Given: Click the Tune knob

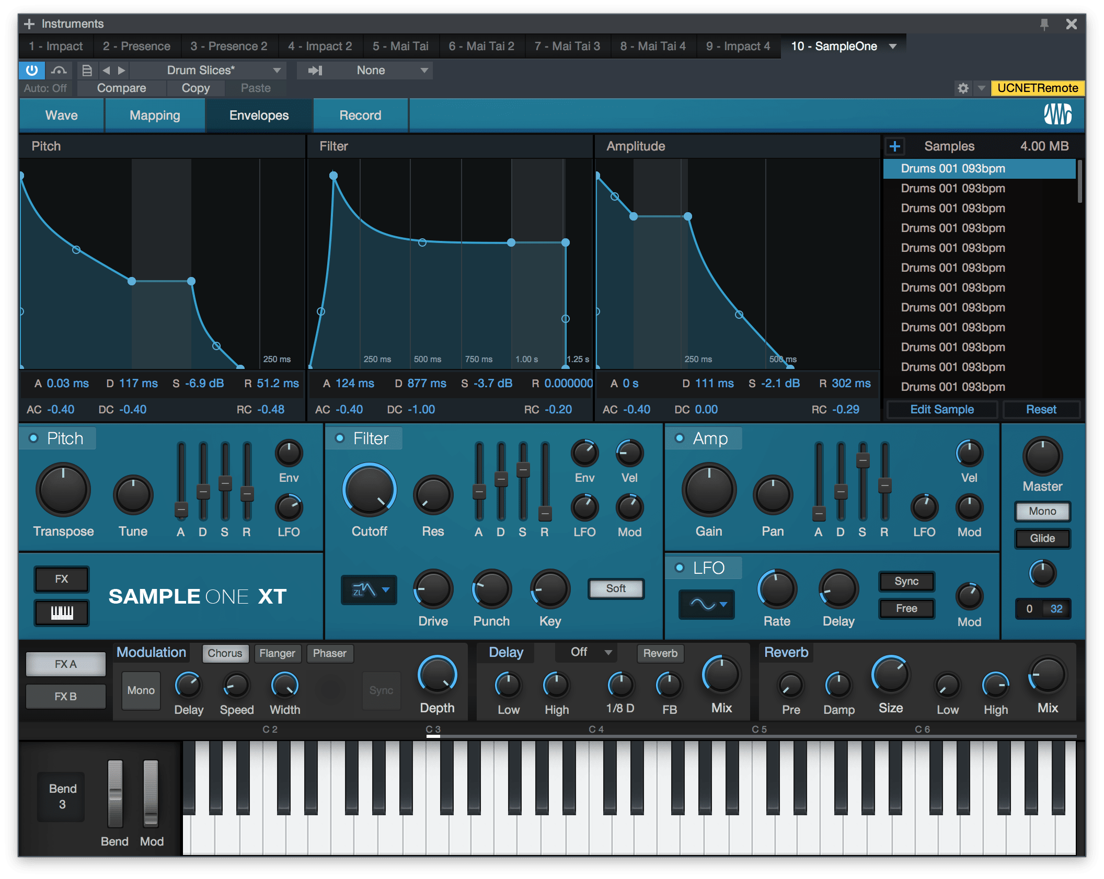Looking at the screenshot, I should (x=133, y=495).
